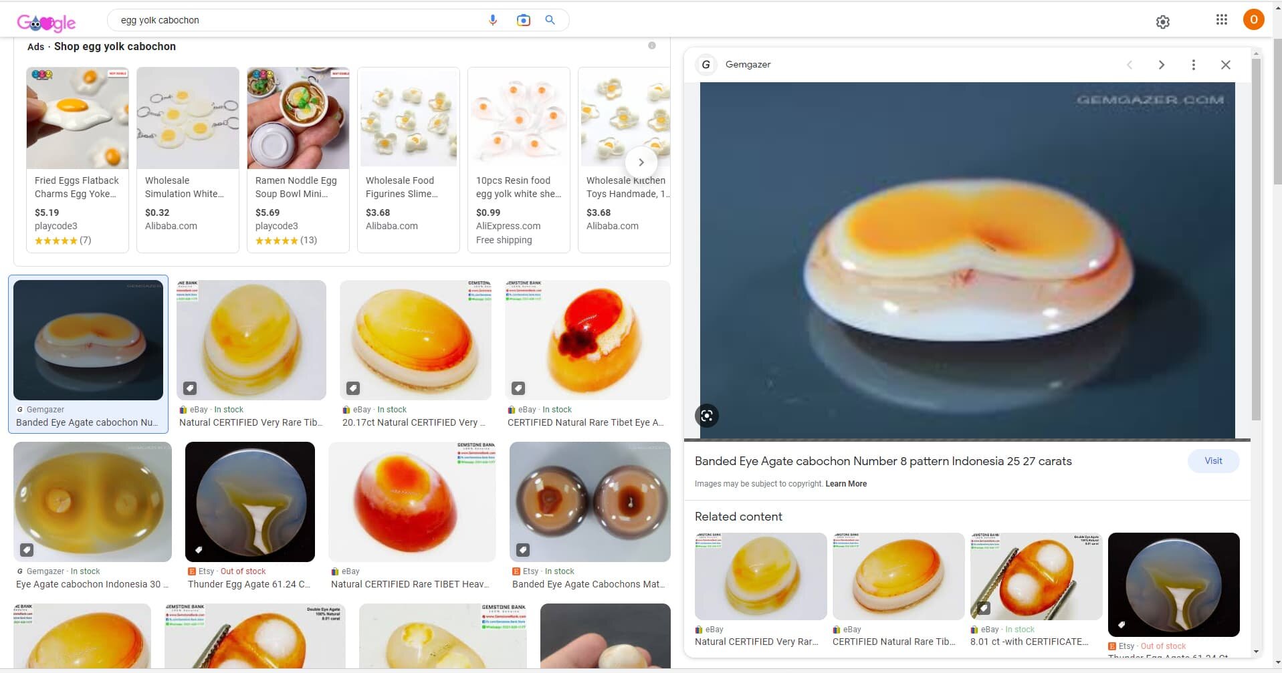Close the Gemgazer image preview panel
The image size is (1282, 673).
pyautogui.click(x=1225, y=65)
